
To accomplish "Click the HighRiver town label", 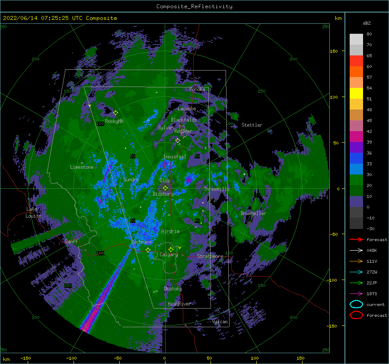I will [179, 304].
